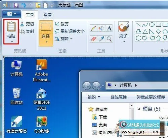Viewport: 168px width, 138px height.
Task: Switch to the View (查看) tab
Action: pos(48,15)
